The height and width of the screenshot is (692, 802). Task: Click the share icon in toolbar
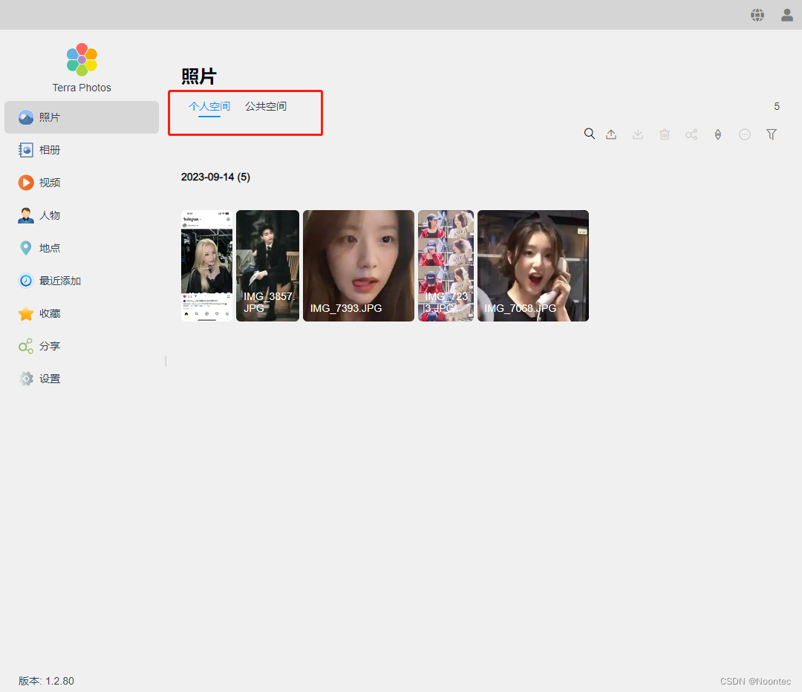point(691,134)
